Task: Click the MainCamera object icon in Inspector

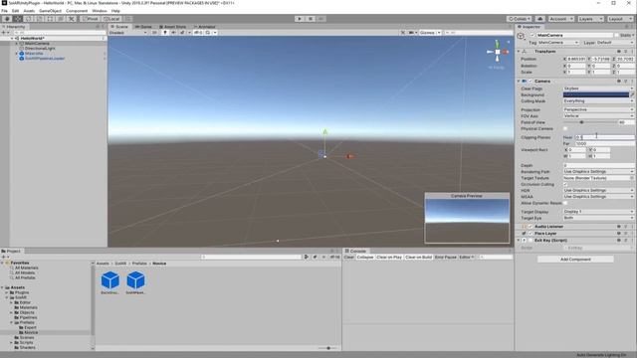Action: (x=521, y=36)
